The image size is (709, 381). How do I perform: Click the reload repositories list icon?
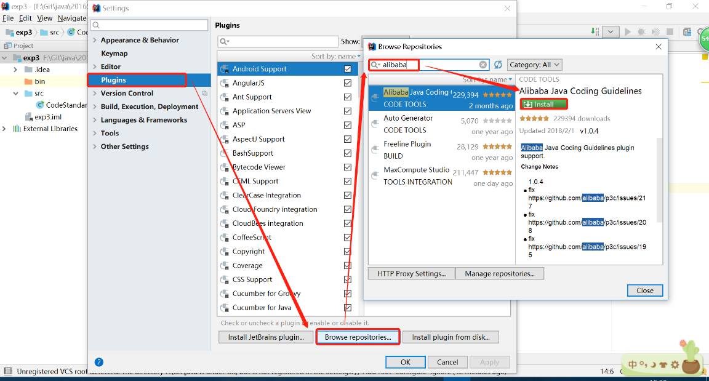498,65
